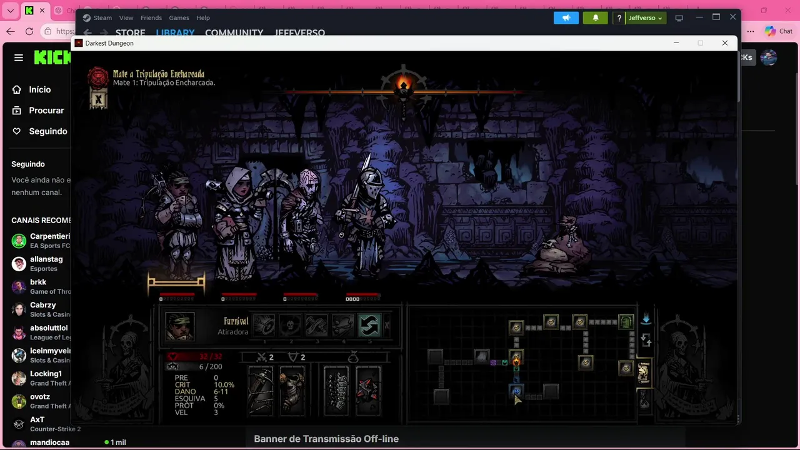The width and height of the screenshot is (800, 450).
Task: Click the armor equipment slot
Action: point(292,391)
